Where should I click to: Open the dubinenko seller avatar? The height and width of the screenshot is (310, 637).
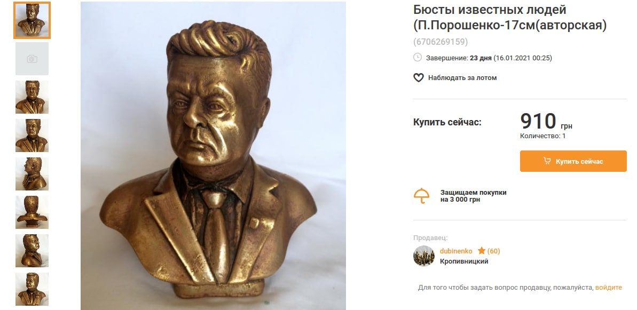point(424,256)
